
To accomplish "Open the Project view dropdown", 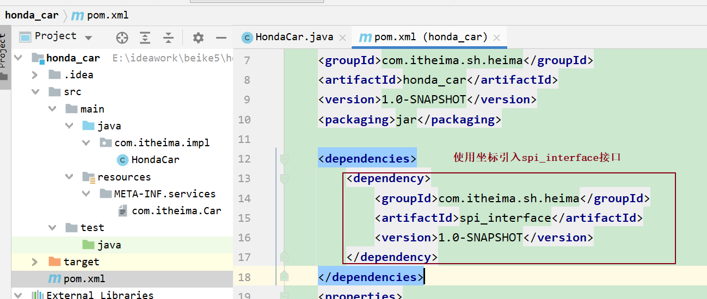I will [x=88, y=38].
